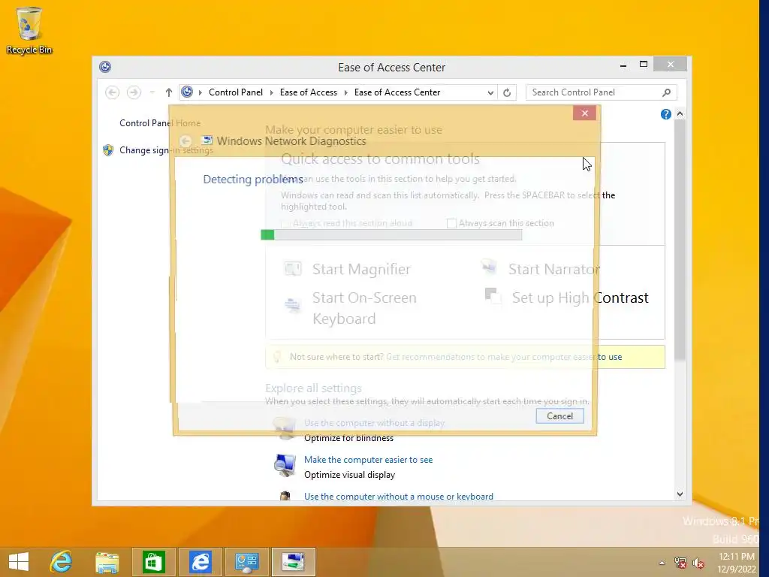Click the network status tray icon
The image size is (769, 577).
[x=680, y=563]
